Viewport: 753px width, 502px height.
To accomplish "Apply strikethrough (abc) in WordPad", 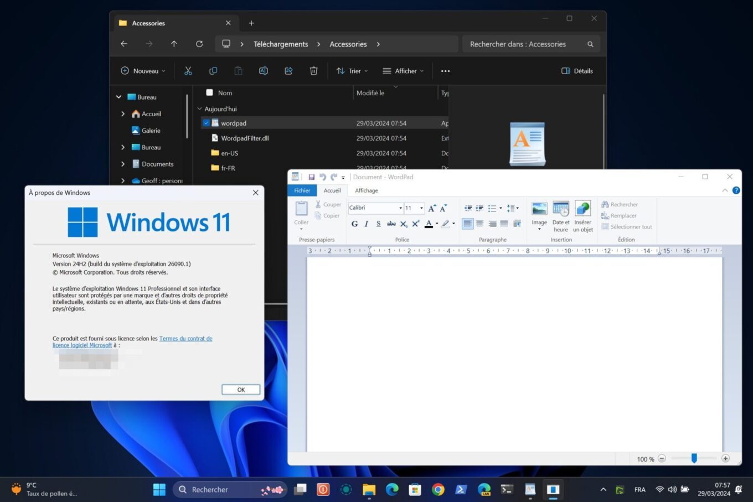I will [391, 224].
